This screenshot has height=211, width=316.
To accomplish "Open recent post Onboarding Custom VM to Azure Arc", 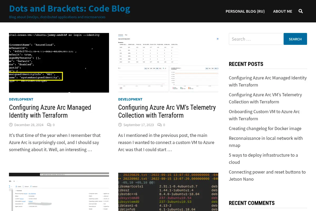I will (264, 115).
